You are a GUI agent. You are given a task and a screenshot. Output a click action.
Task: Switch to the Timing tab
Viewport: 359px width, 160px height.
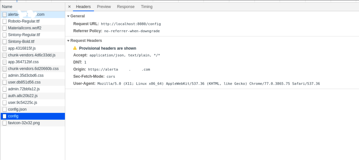(146, 6)
